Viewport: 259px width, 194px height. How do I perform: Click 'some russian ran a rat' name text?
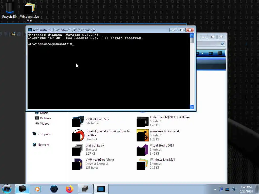coord(164,131)
